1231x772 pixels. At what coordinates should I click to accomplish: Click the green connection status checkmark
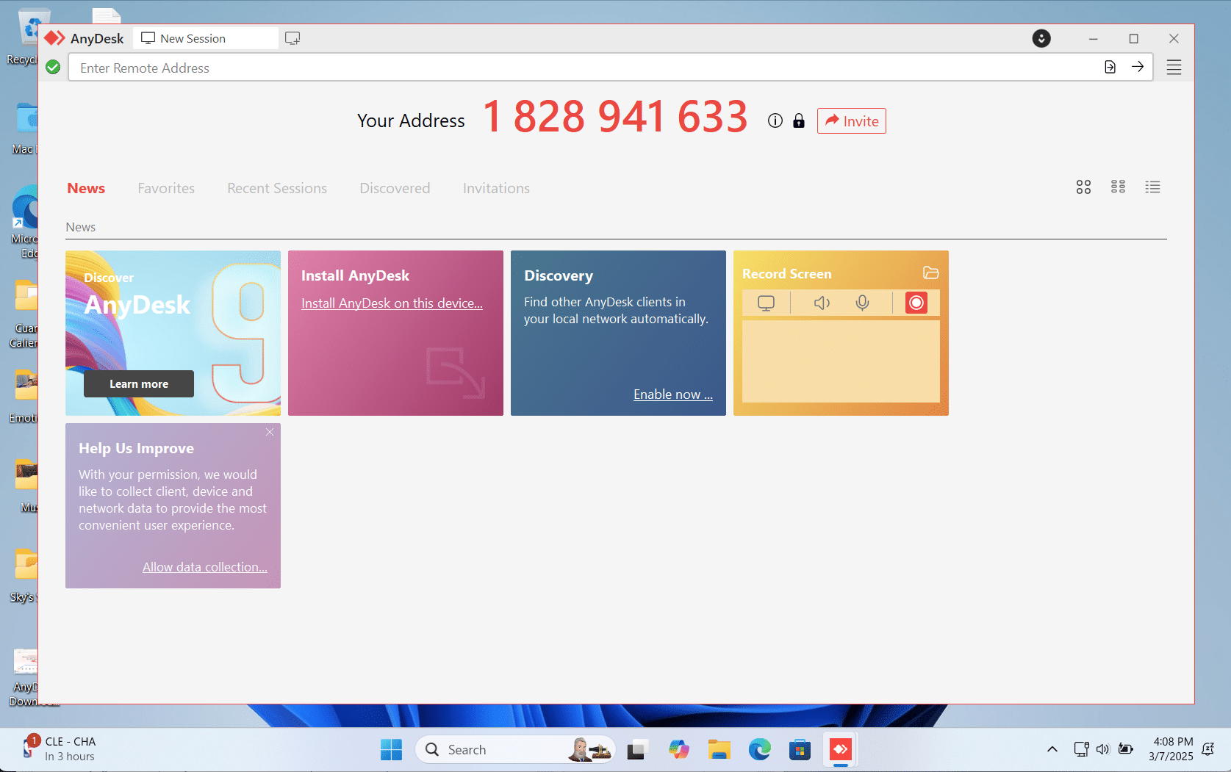tap(53, 68)
